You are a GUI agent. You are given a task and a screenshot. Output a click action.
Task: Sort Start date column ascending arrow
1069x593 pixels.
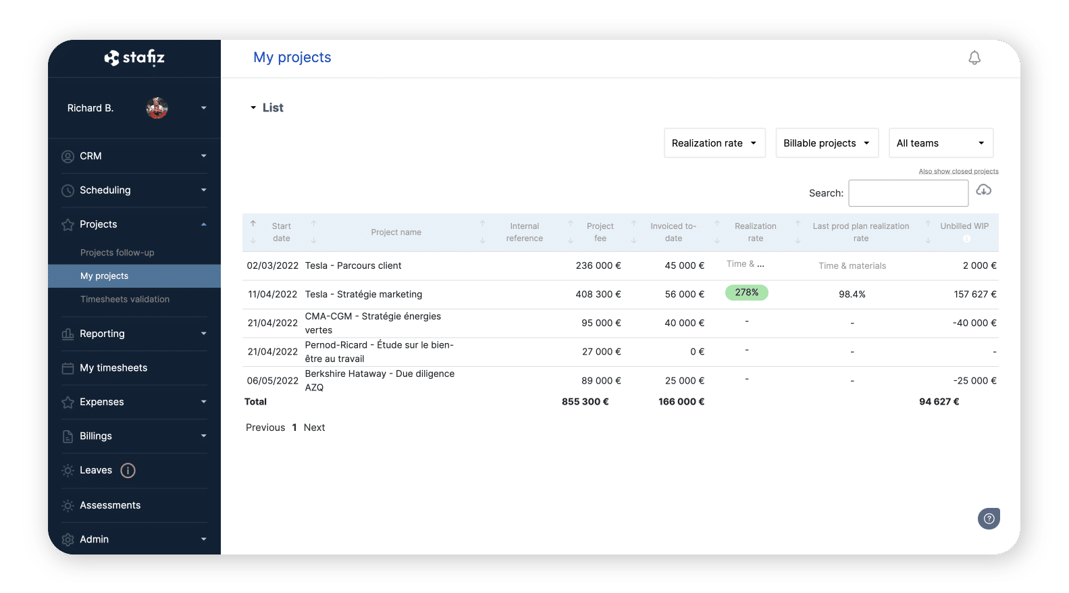point(253,223)
